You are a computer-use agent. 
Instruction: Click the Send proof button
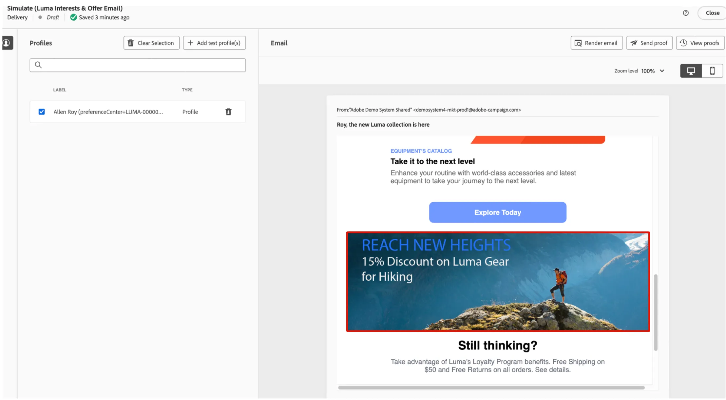click(649, 43)
